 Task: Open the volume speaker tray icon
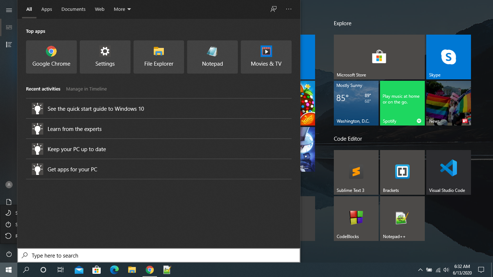(446, 270)
